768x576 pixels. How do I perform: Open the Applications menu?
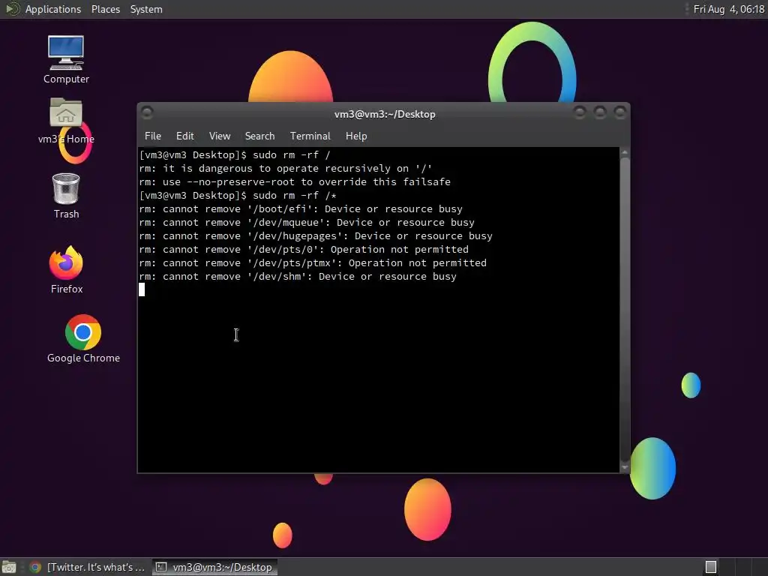coord(53,9)
